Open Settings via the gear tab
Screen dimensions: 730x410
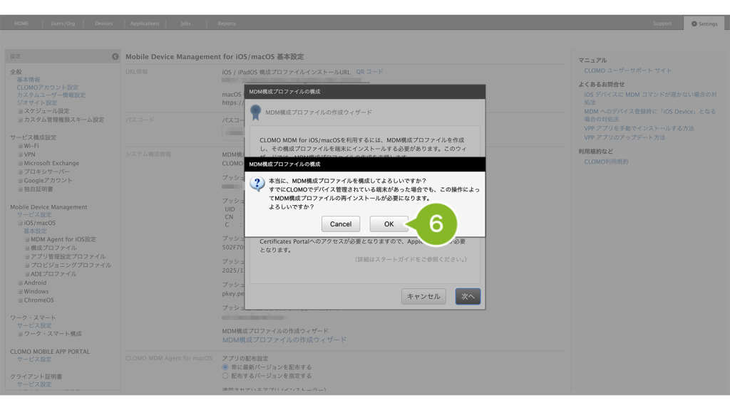(x=704, y=23)
